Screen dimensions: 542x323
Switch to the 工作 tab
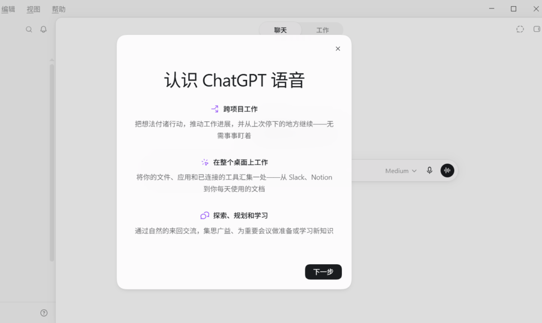322,30
